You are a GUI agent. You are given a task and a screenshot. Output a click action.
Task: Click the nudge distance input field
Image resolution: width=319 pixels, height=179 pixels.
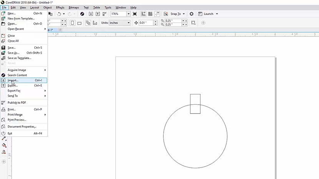tap(146, 23)
